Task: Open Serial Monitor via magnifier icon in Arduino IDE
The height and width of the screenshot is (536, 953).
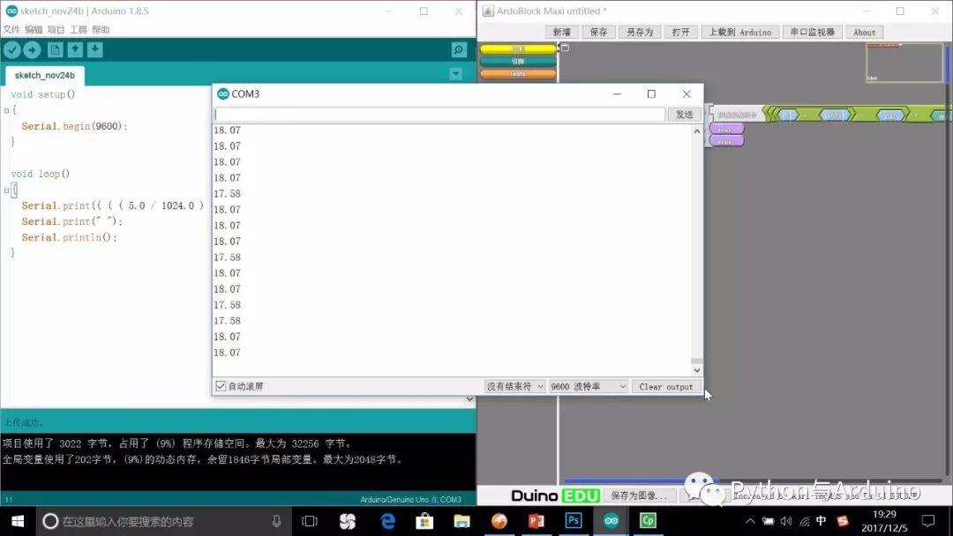Action: (459, 49)
